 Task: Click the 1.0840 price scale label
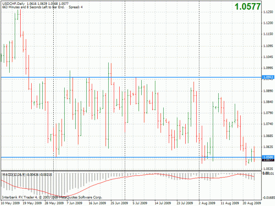(268, 102)
